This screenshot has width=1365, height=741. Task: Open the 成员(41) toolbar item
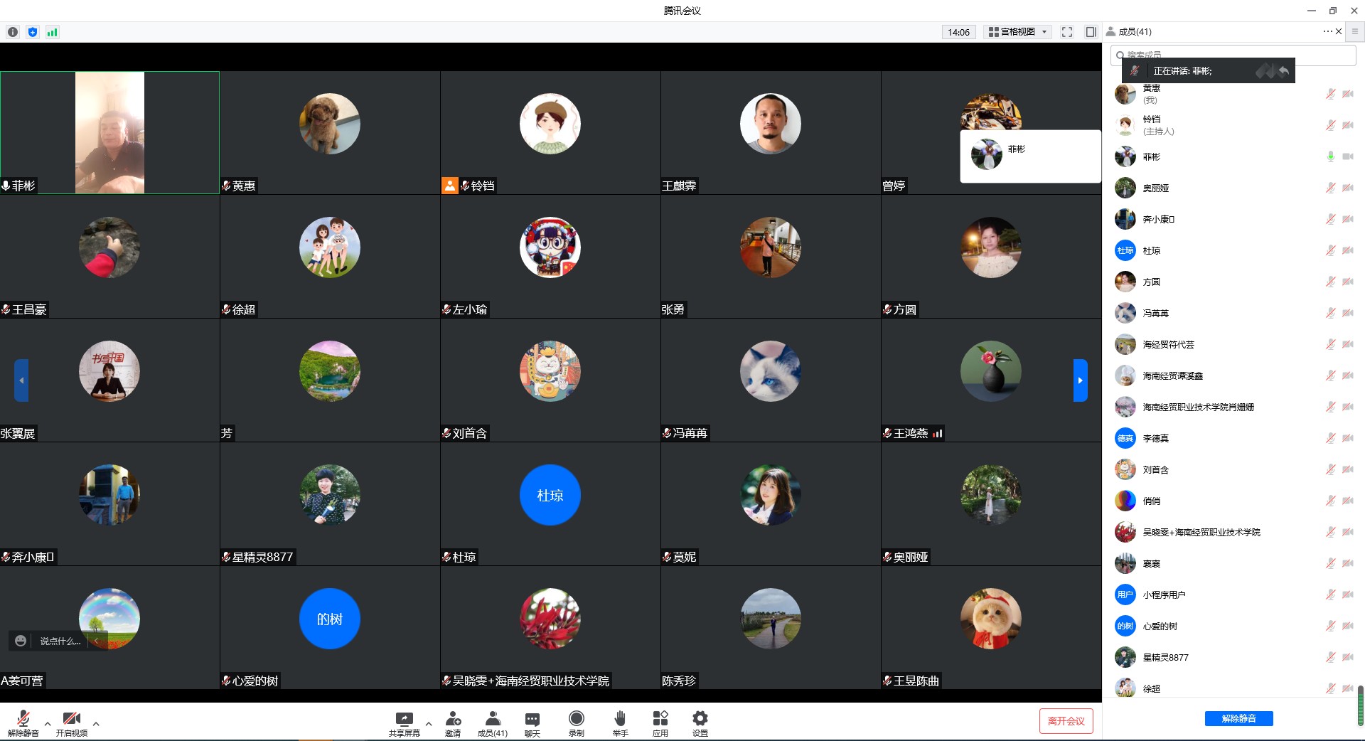click(492, 722)
